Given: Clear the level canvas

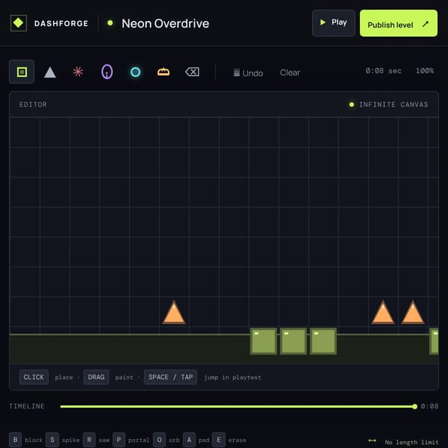Looking at the screenshot, I should 290,72.
